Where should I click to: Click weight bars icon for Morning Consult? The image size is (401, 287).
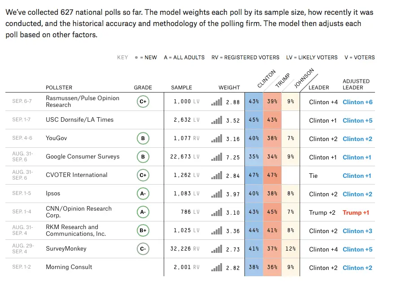click(x=217, y=268)
